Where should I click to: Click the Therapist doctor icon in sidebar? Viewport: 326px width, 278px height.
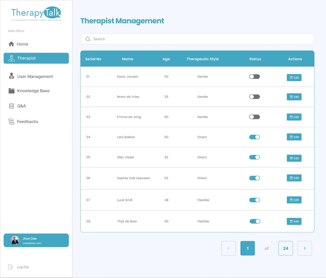tap(11, 58)
